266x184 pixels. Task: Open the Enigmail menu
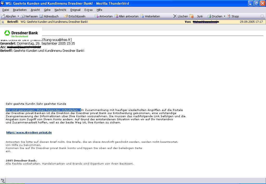coord(75,10)
